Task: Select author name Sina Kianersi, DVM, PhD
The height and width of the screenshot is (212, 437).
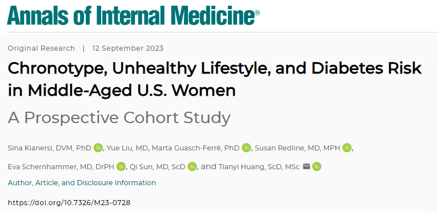Action: click(49, 148)
